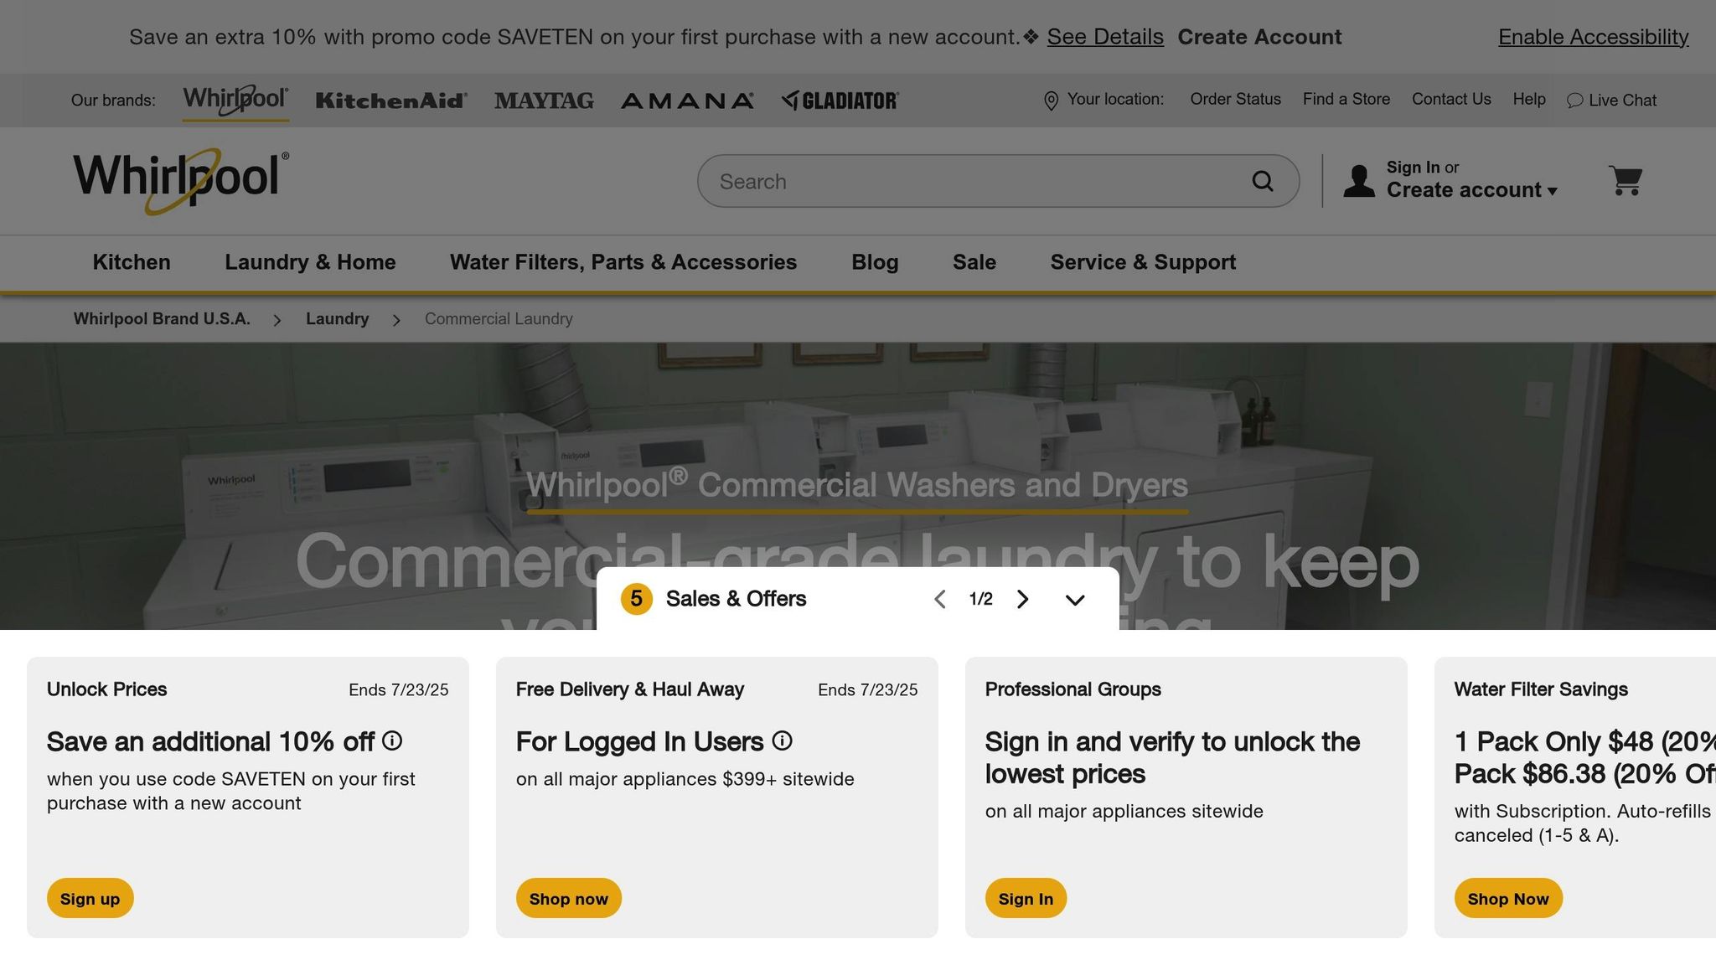This screenshot has height=965, width=1716.
Task: Open the shopping cart icon
Action: click(1626, 180)
